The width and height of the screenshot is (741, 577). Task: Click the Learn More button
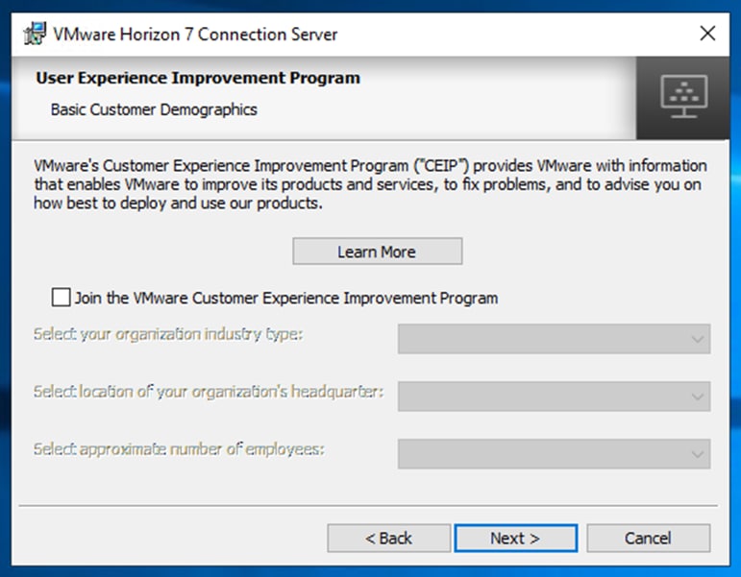377,252
